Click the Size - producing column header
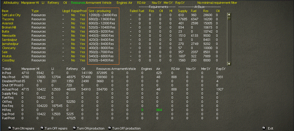The image size is (294, 131). point(100,11)
